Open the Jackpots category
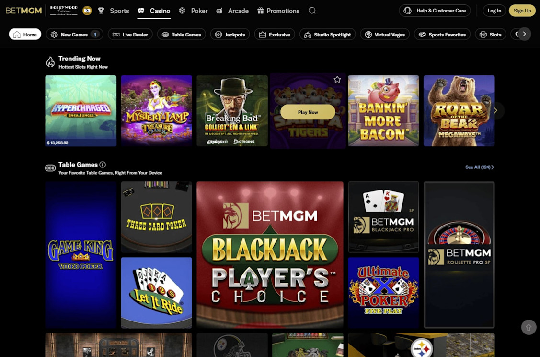540x357 pixels. tap(230, 35)
